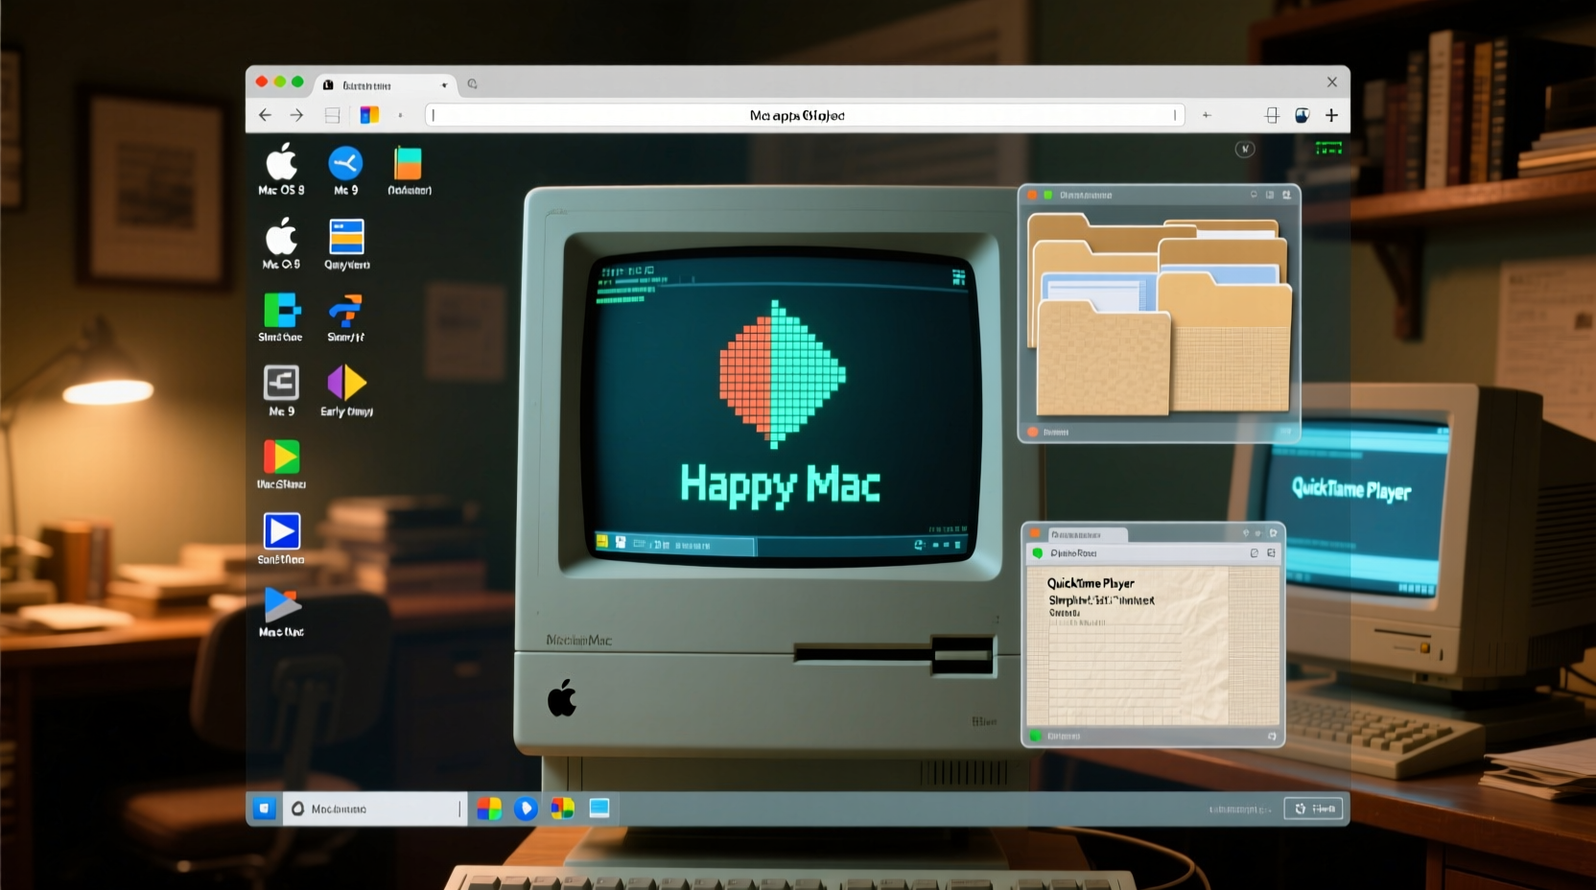Go back with the browser back arrow
Image resolution: width=1596 pixels, height=890 pixels.
(x=265, y=115)
